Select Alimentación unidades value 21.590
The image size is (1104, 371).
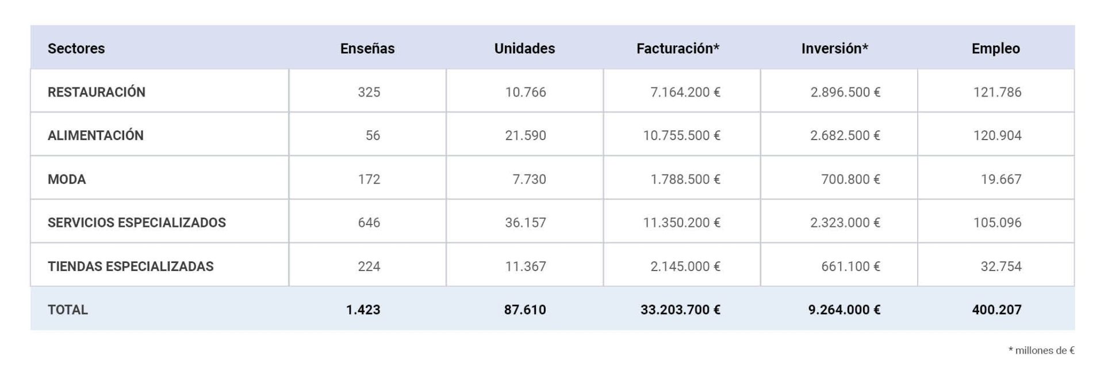coord(525,136)
